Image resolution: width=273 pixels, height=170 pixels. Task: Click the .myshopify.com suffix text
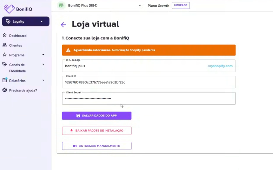tap(220, 66)
